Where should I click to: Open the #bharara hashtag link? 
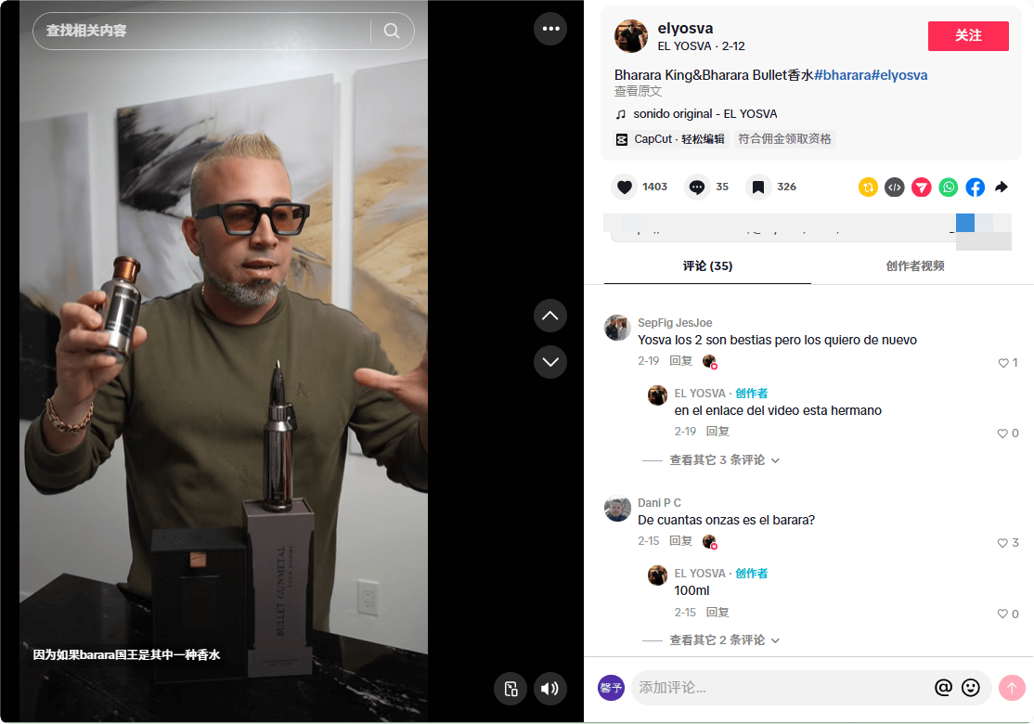pos(842,75)
